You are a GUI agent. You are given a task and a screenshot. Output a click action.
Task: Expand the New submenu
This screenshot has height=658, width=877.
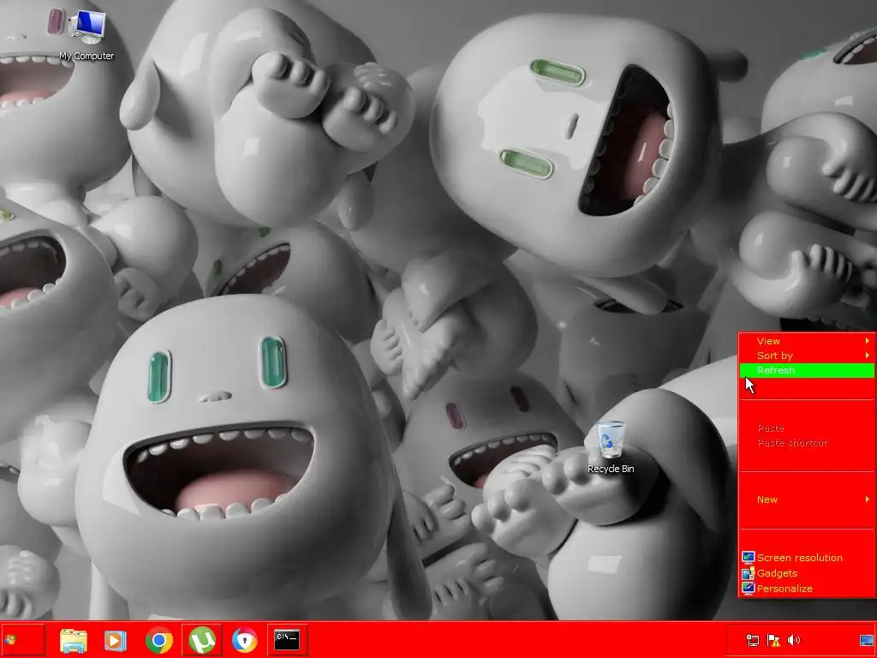click(x=807, y=499)
